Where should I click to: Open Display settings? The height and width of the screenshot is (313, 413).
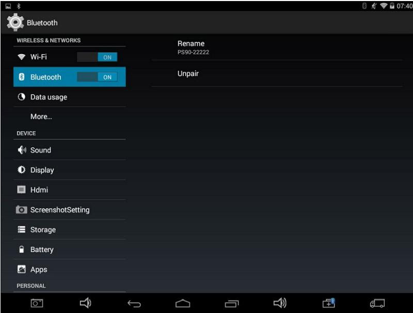click(70, 170)
